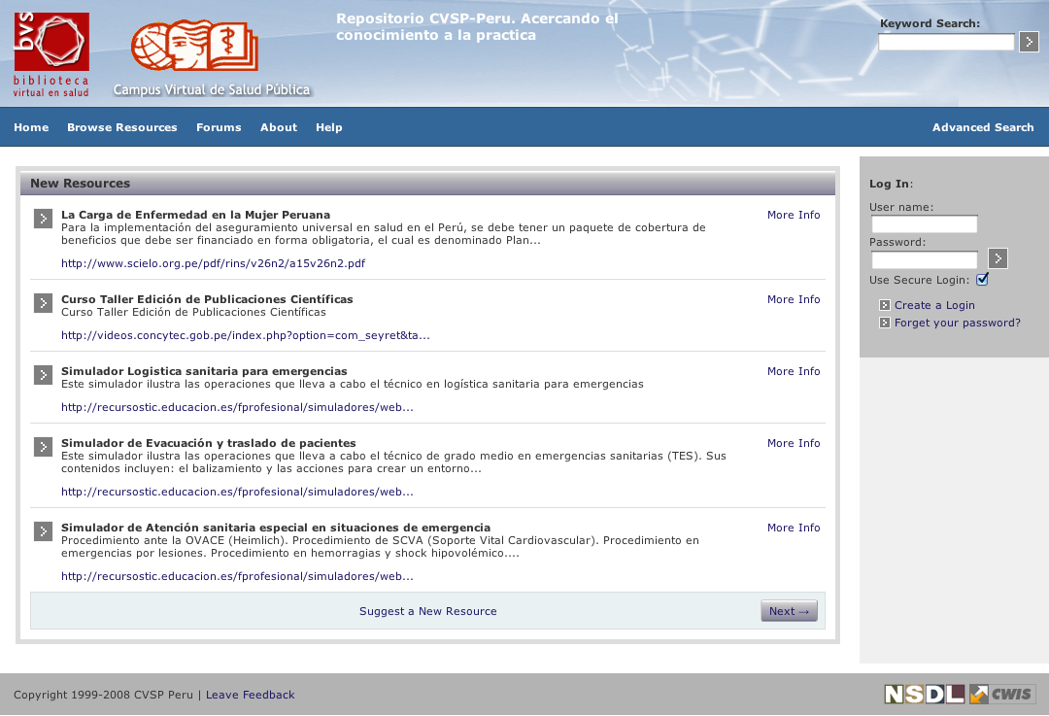Click the BVS Biblioteca Virtual en Salud logo

tap(51, 54)
